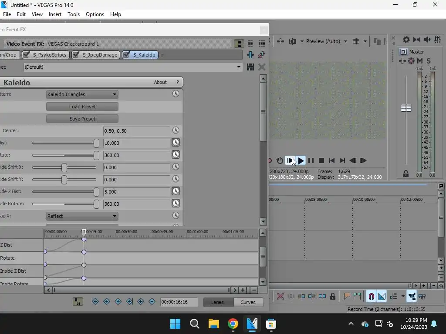Click the Loop Playback icon in the transport
The height and width of the screenshot is (334, 446).
[280, 160]
